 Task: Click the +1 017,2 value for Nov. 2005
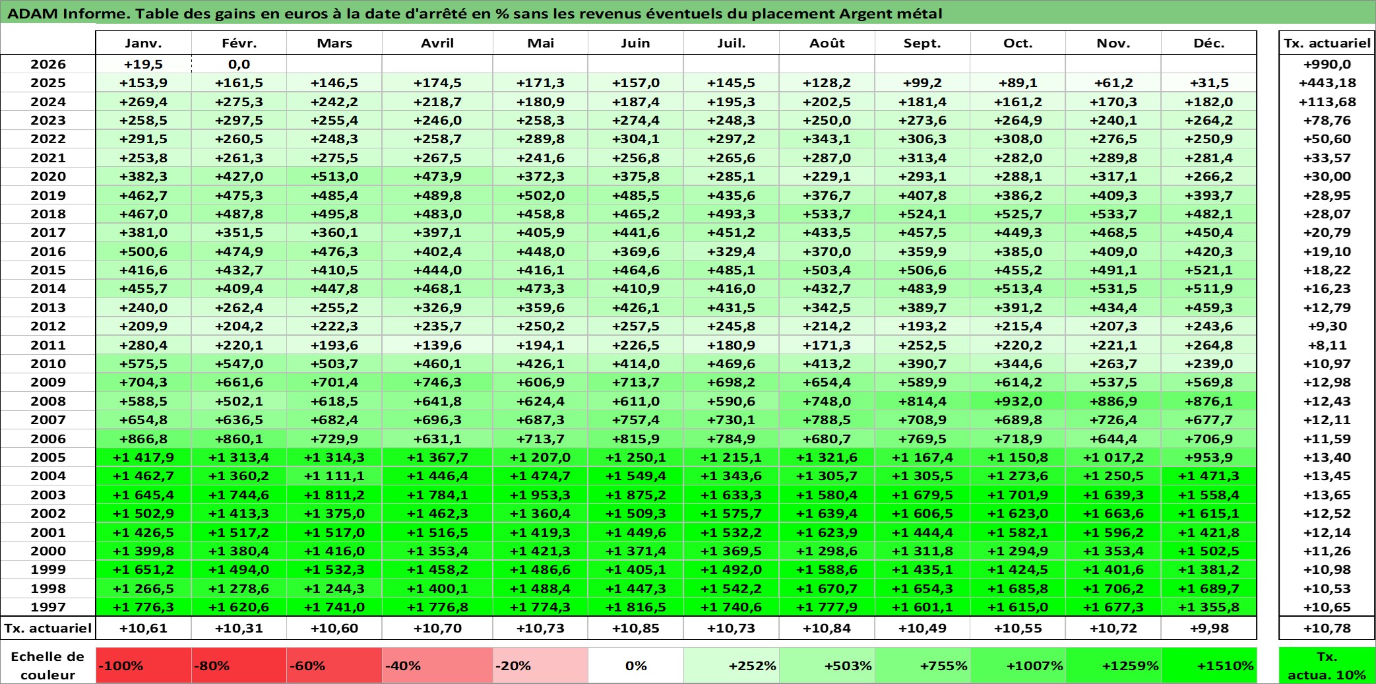tap(1113, 457)
